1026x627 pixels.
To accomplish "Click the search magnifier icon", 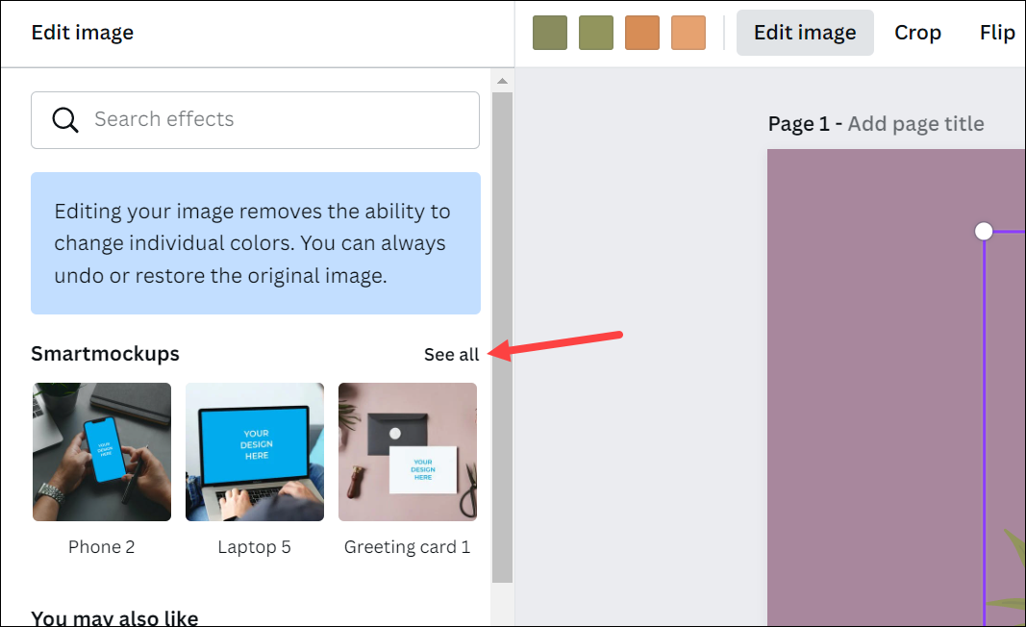I will tap(65, 120).
